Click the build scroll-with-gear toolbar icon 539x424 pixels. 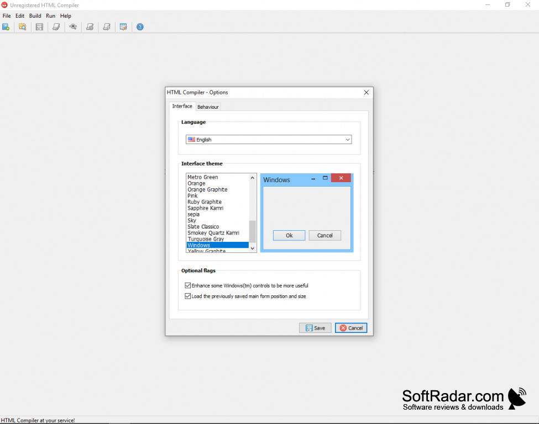pos(90,27)
